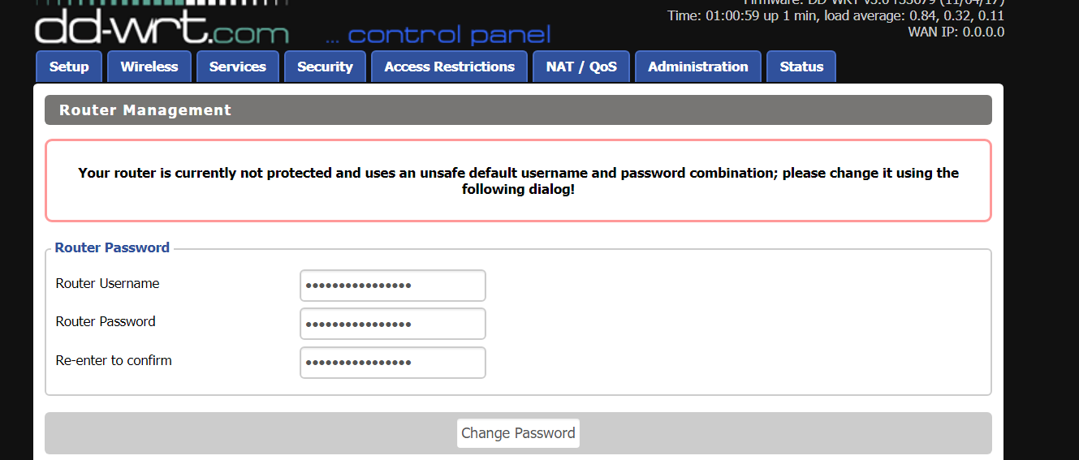Click the "Router Username" label text
The height and width of the screenshot is (460, 1079).
(107, 284)
